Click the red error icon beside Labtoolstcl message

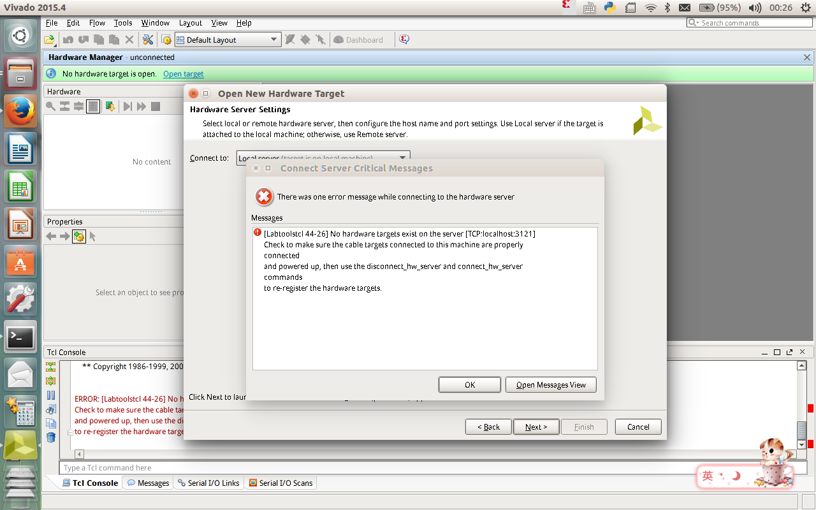point(258,233)
